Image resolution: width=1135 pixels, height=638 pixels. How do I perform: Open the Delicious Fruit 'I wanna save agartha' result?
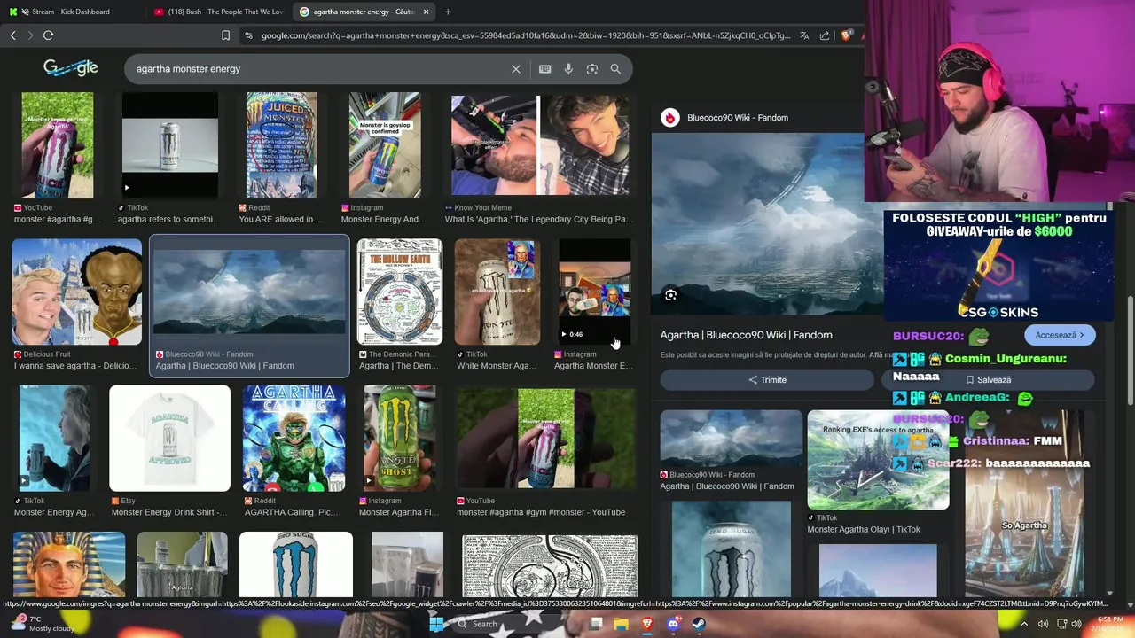click(x=76, y=292)
